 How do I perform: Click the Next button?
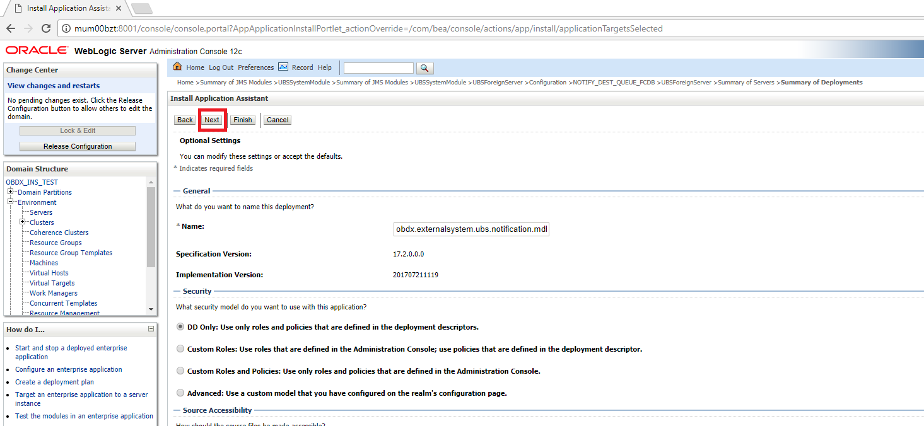(x=212, y=120)
